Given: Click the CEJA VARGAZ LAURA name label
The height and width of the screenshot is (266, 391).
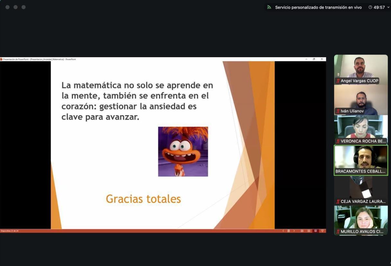Looking at the screenshot, I should pyautogui.click(x=363, y=201).
